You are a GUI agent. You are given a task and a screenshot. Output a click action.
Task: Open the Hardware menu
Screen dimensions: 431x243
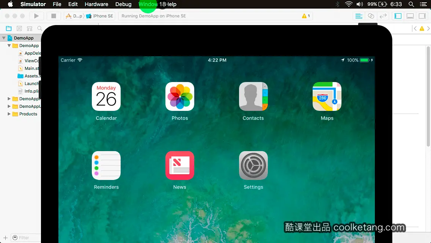point(96,4)
